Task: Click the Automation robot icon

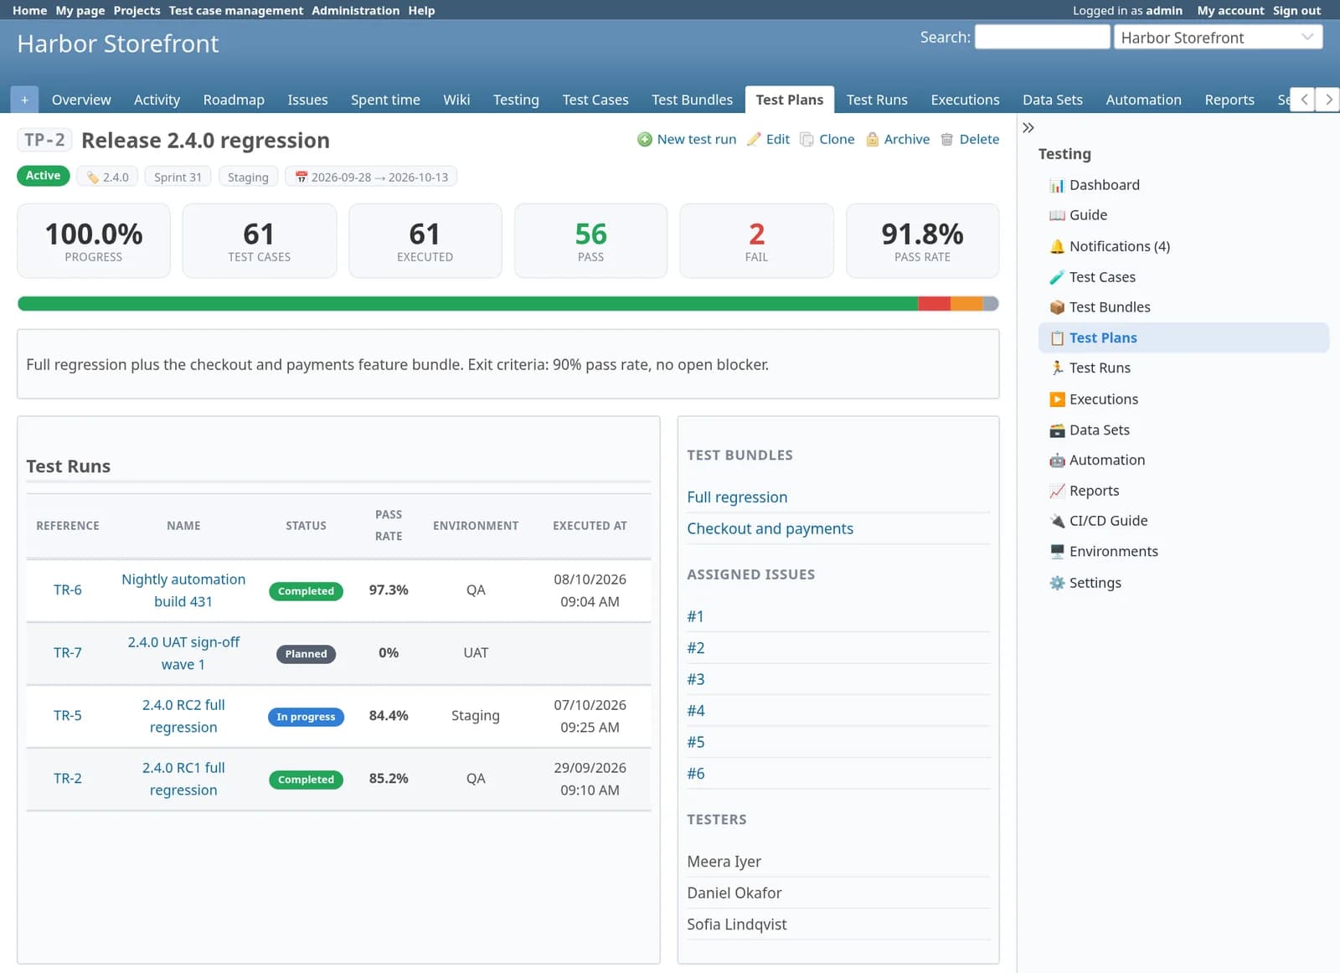Action: [x=1057, y=460]
